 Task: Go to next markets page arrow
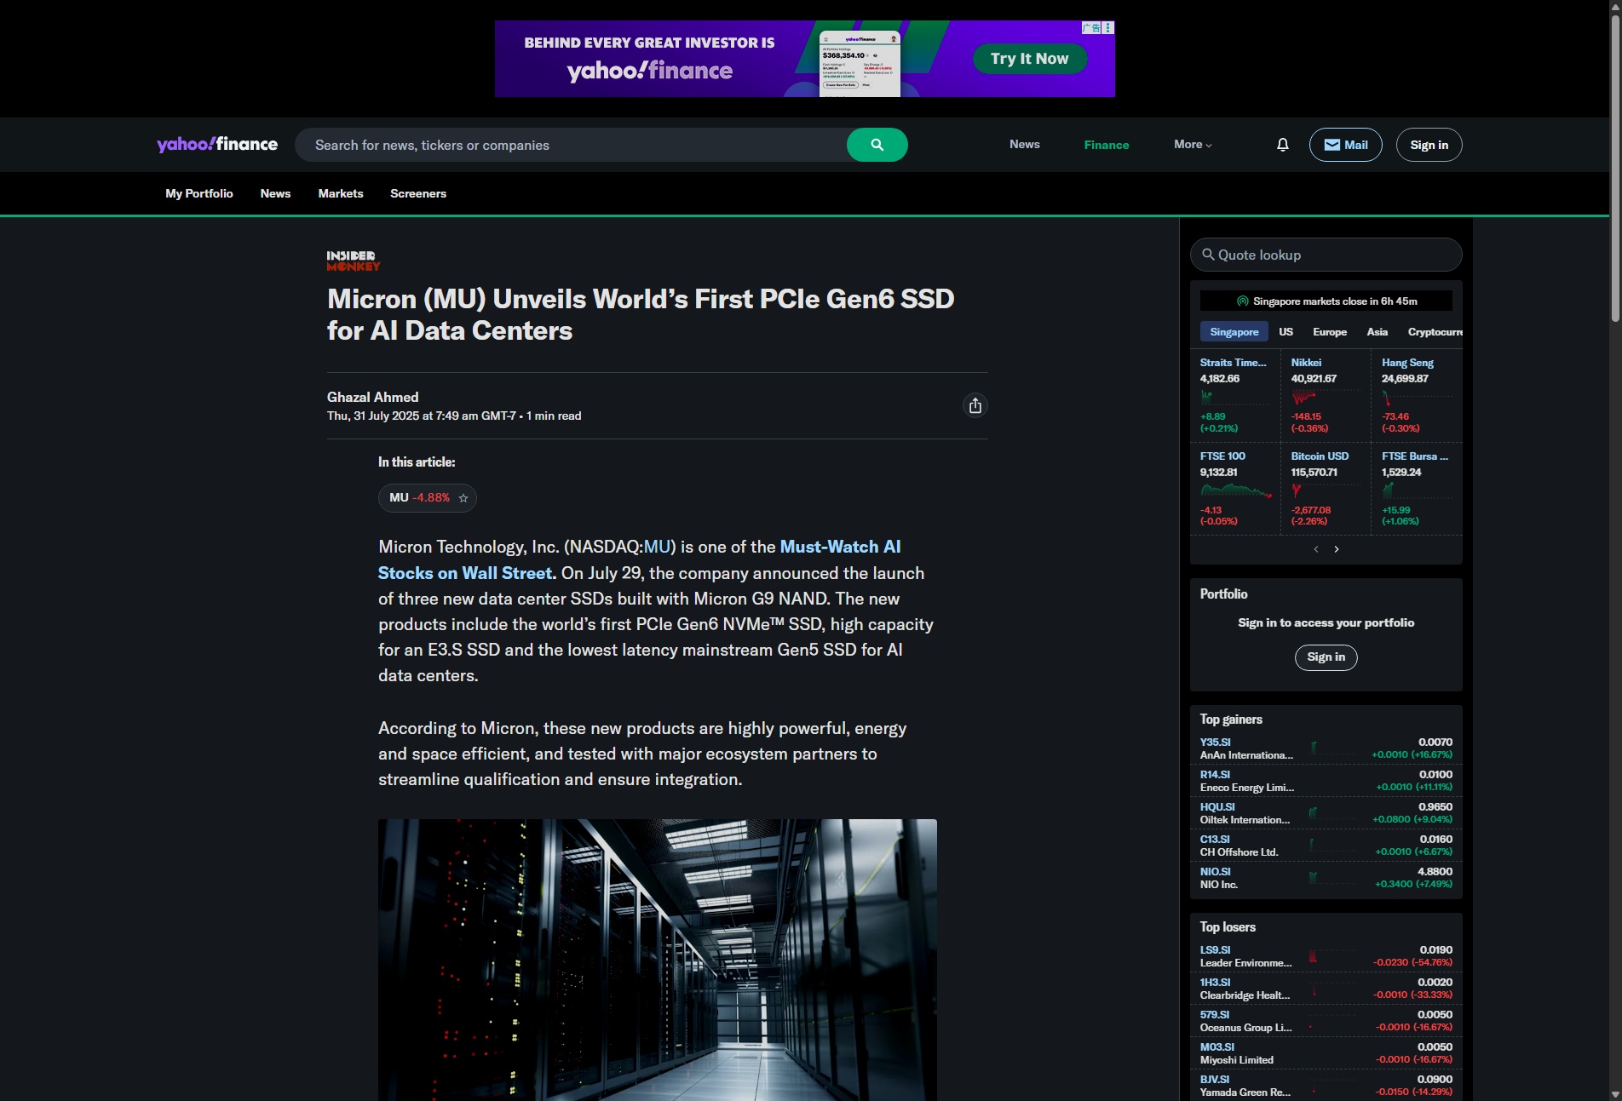[x=1337, y=549]
